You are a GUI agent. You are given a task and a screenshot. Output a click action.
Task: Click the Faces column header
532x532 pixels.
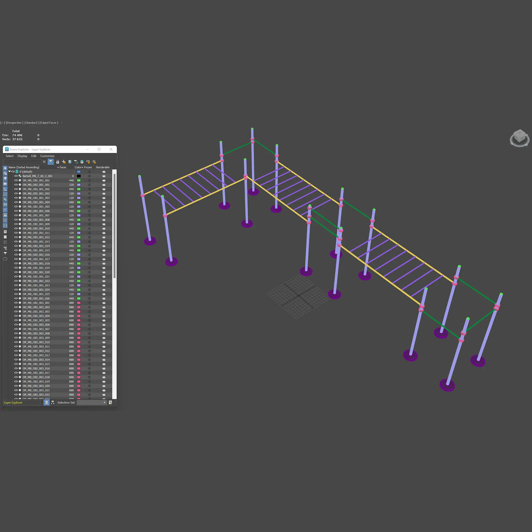[63, 167]
